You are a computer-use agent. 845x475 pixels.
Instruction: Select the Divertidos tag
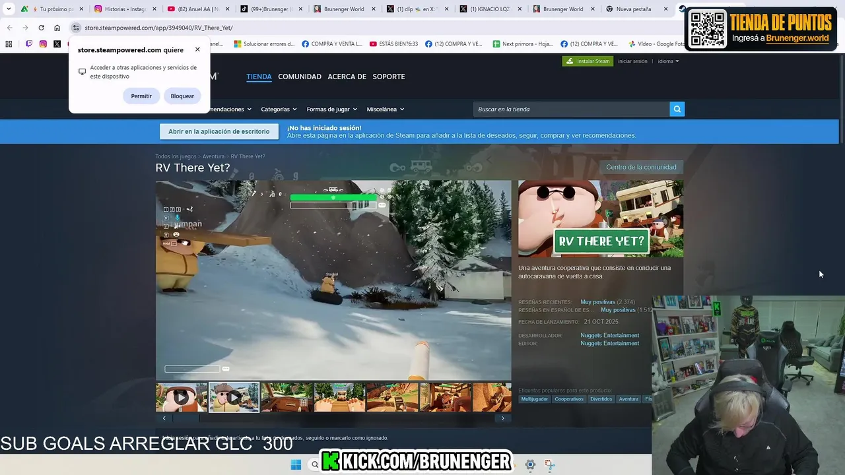pos(601,399)
